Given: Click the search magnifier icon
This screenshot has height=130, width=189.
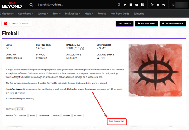Looking at the screenshot, I should coord(31,5).
